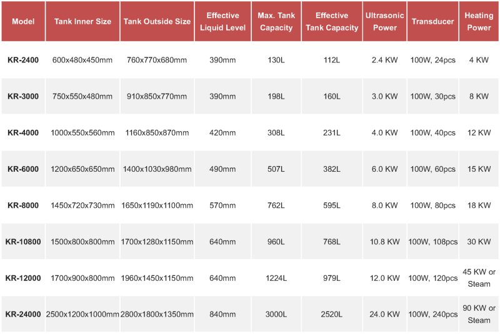The width and height of the screenshot is (500, 334).
Task: Click the KR-3000 model name
Action: [x=23, y=97]
